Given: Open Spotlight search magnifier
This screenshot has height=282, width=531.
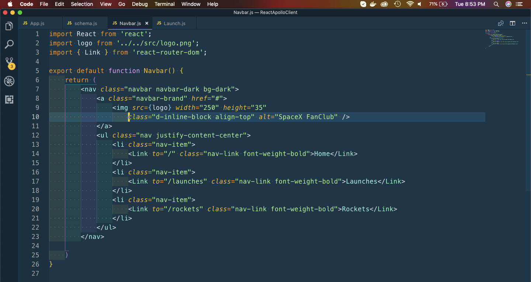Looking at the screenshot, I should (x=496, y=4).
